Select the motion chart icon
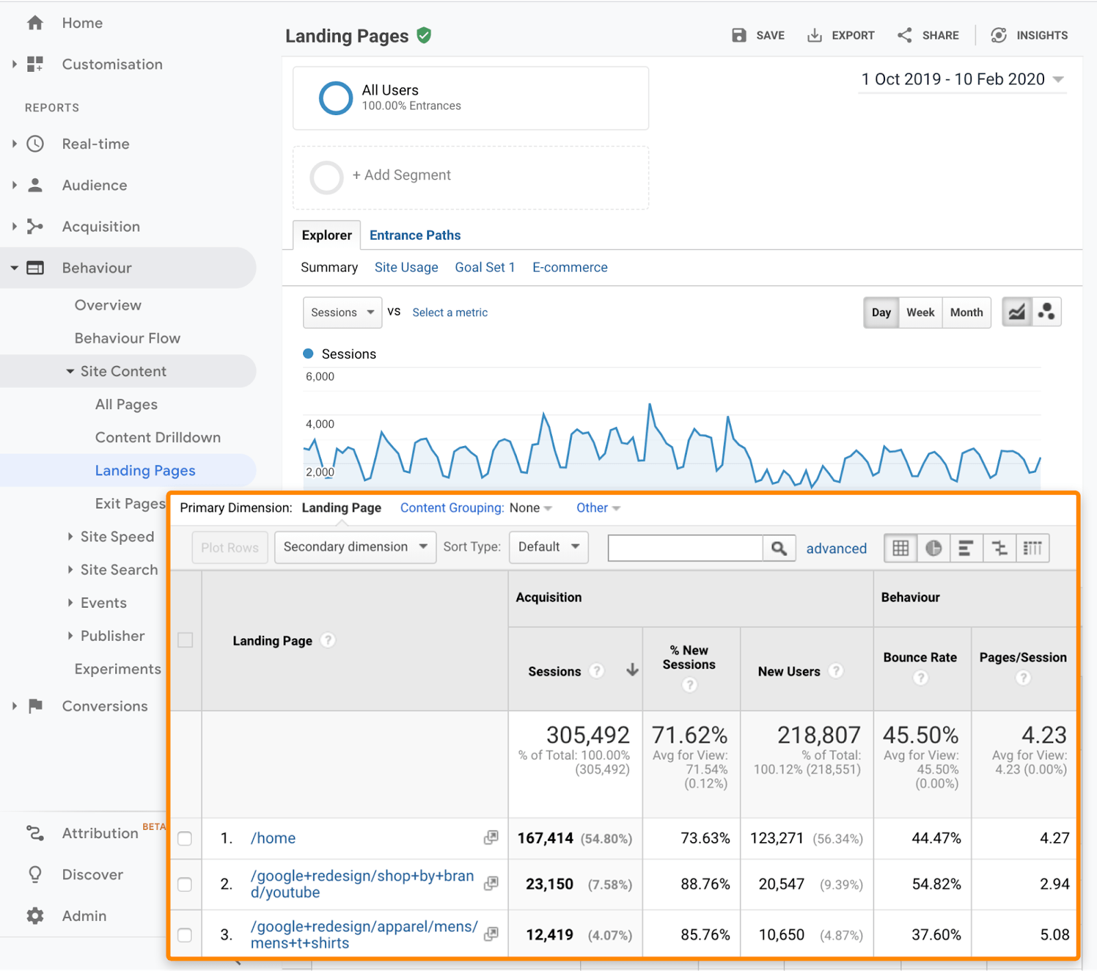The image size is (1097, 971). tap(1046, 311)
